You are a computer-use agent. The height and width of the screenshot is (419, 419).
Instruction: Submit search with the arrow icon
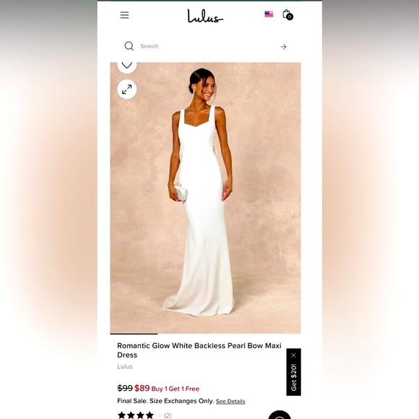tap(283, 47)
